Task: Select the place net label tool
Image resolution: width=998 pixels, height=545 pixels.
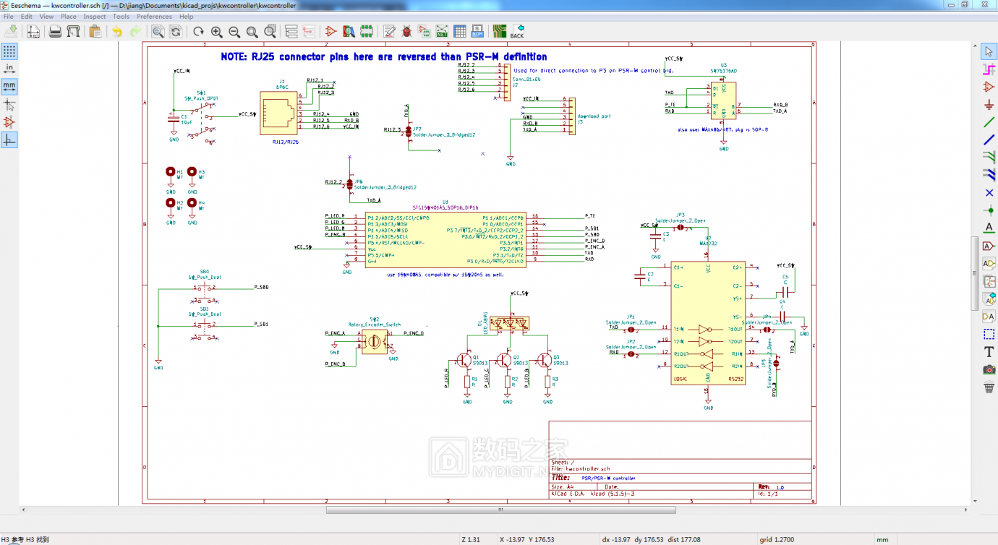Action: [x=989, y=228]
